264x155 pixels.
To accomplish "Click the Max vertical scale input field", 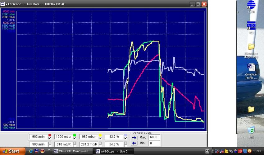I will tap(154, 138).
